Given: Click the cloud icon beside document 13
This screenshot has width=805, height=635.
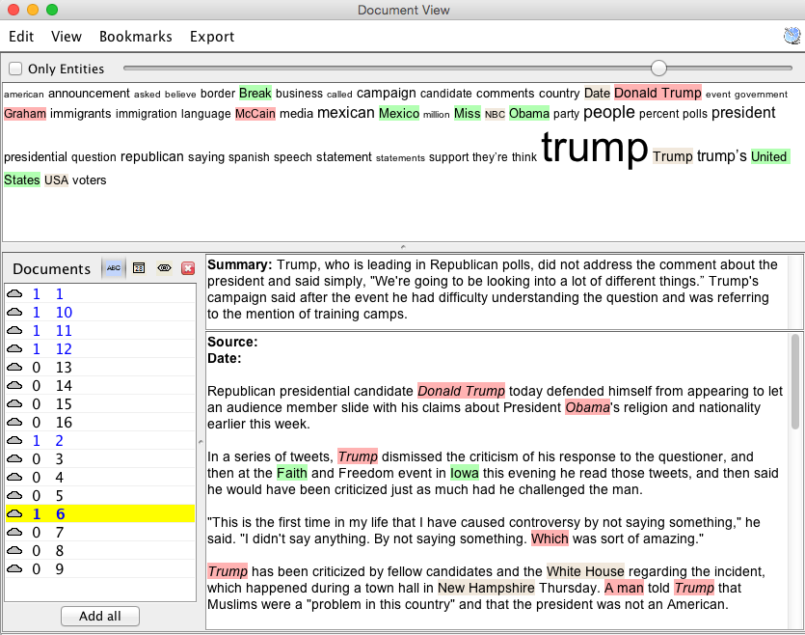Looking at the screenshot, I should pyautogui.click(x=14, y=368).
